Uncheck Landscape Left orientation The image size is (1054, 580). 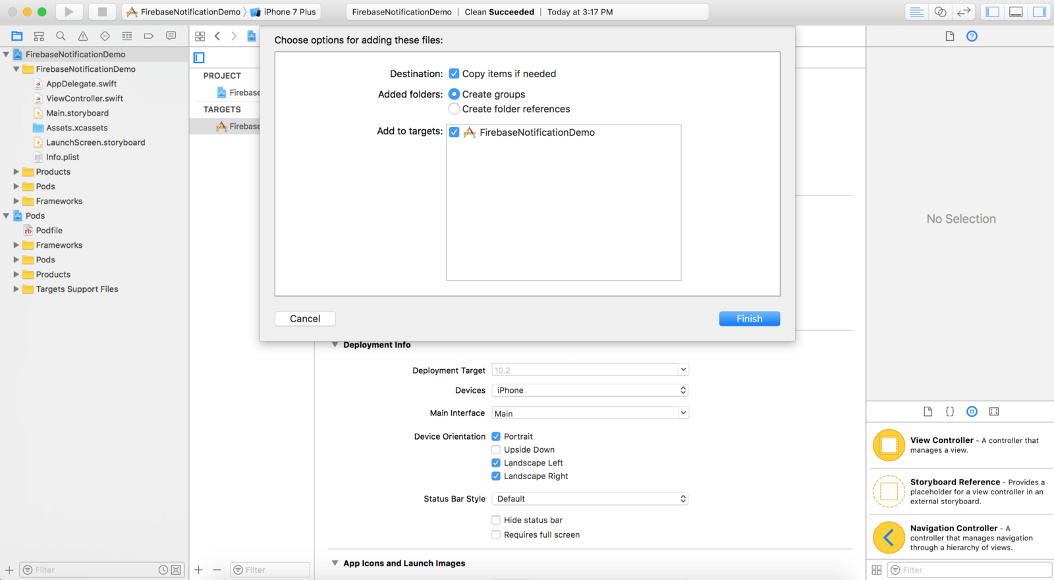tap(496, 463)
